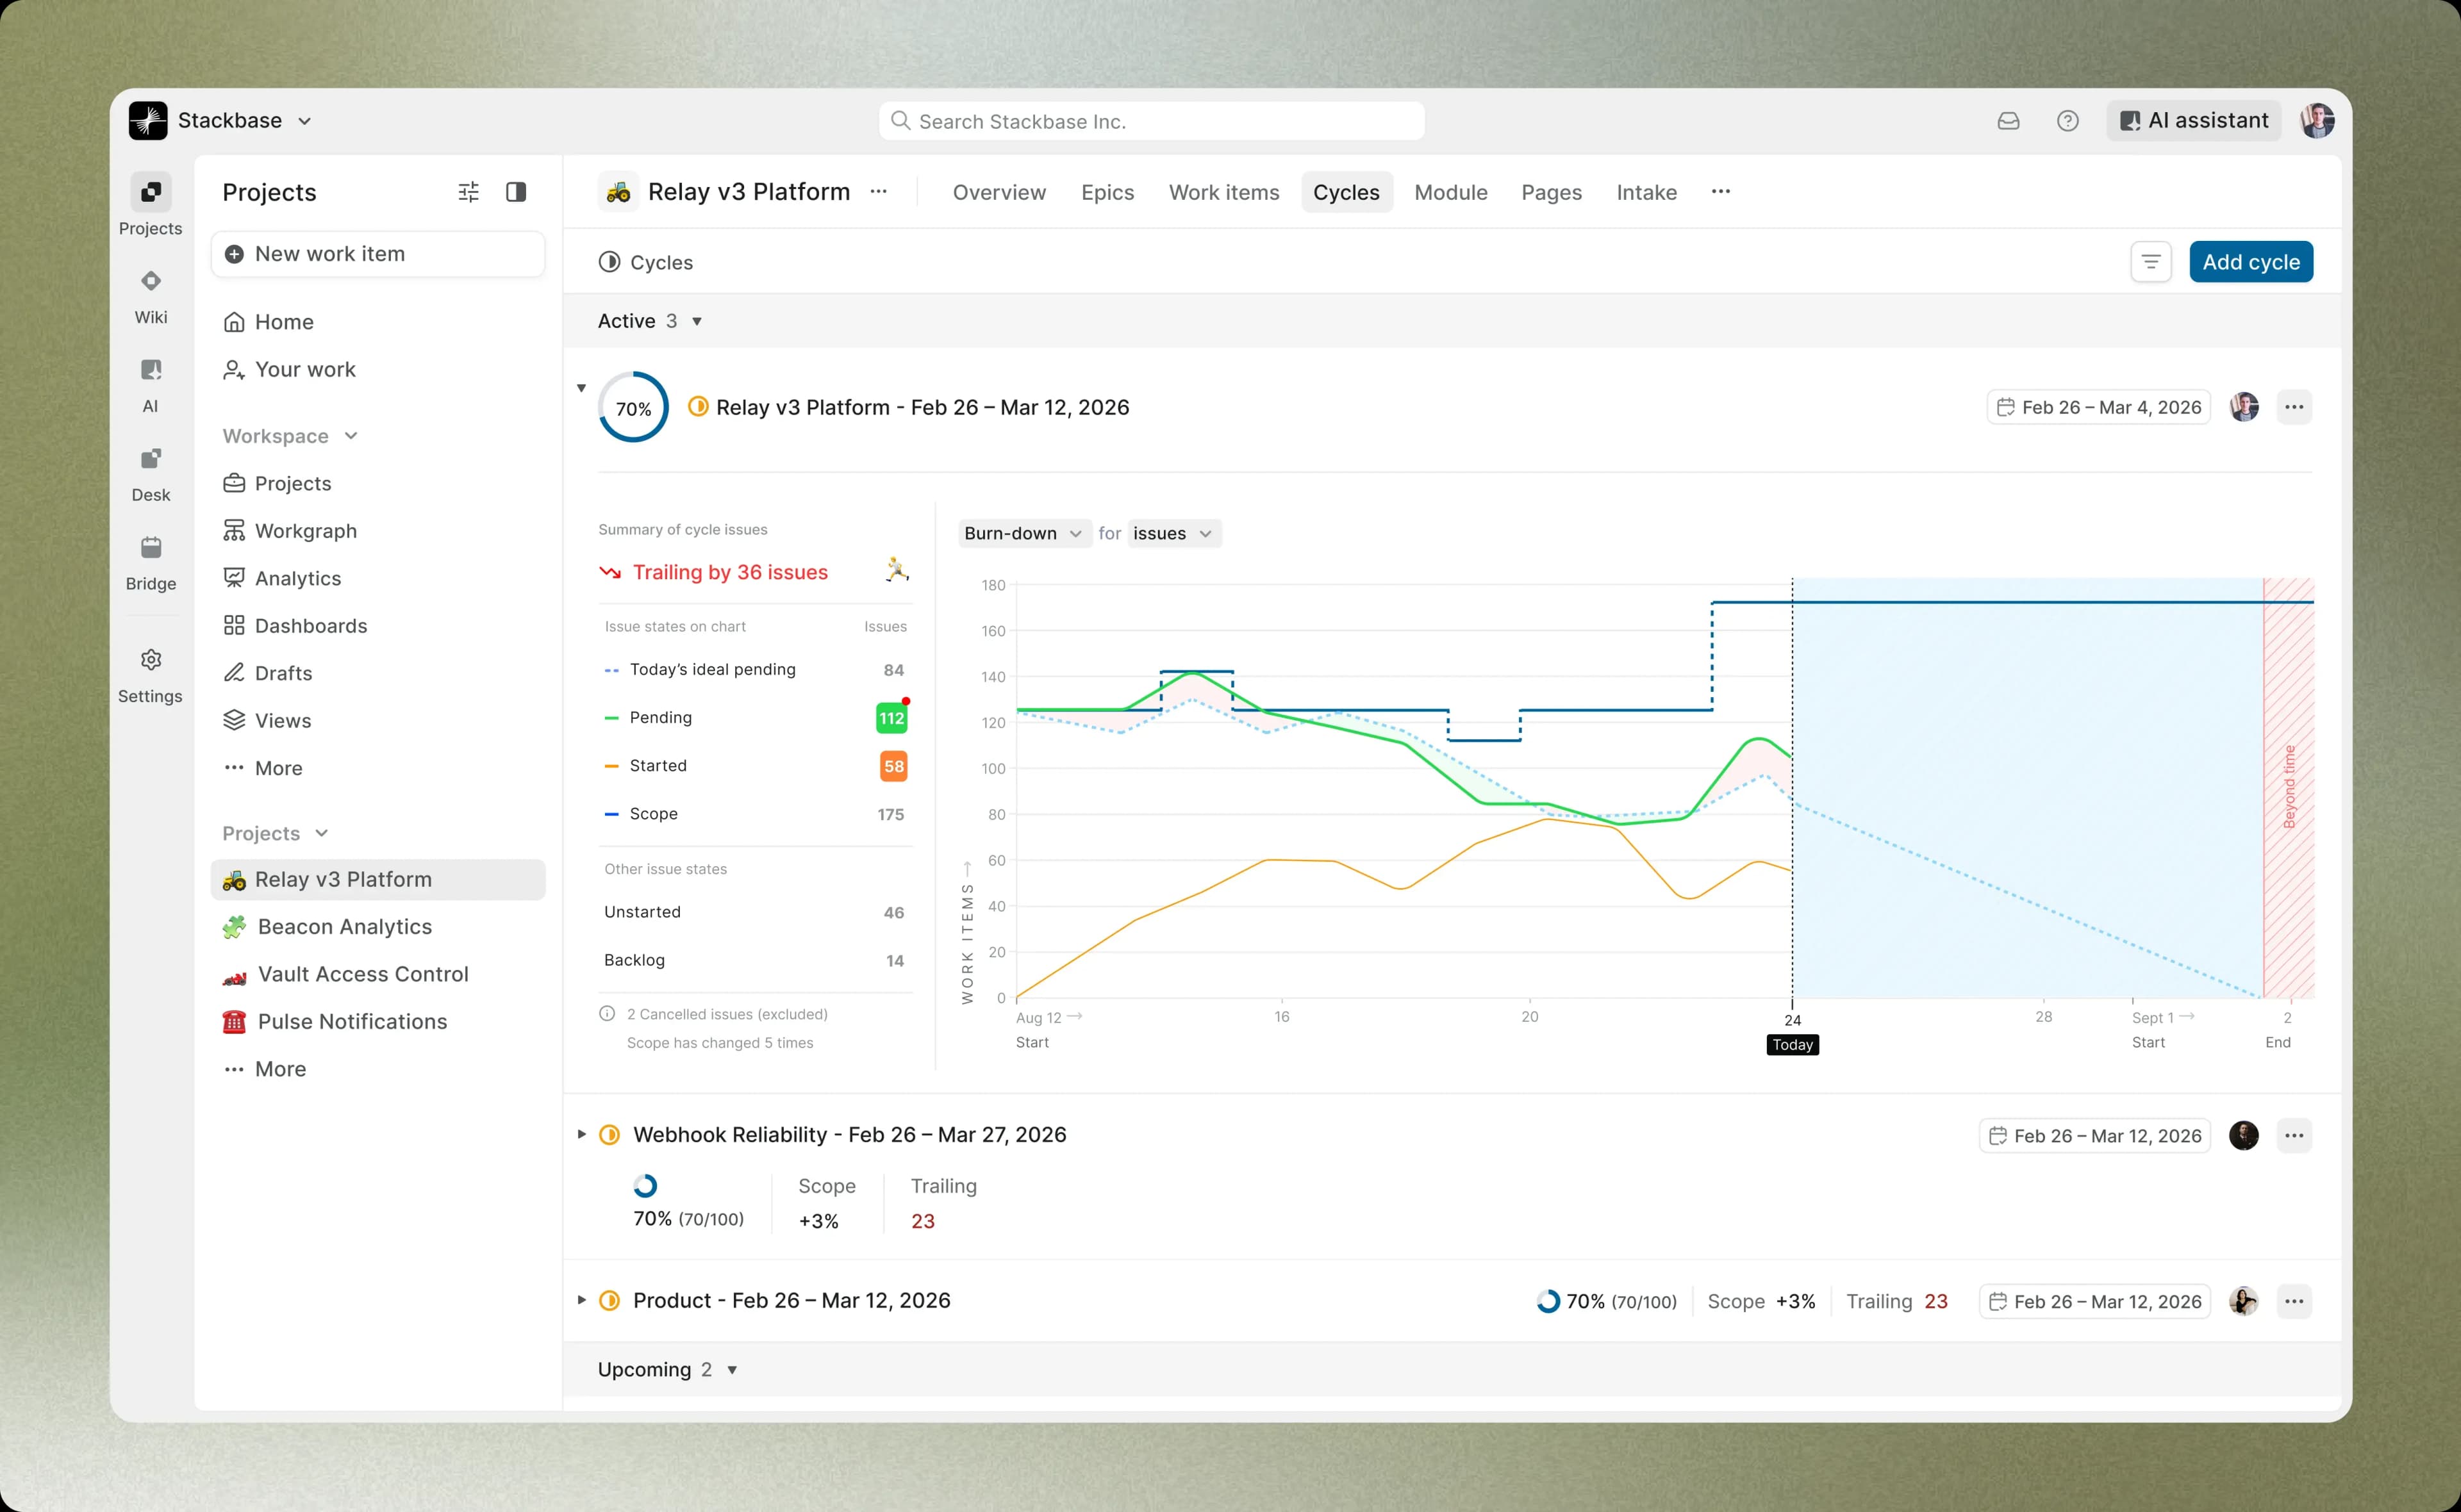Click the Product cycle owner avatar
The height and width of the screenshot is (1512, 2461).
[x=2244, y=1302]
